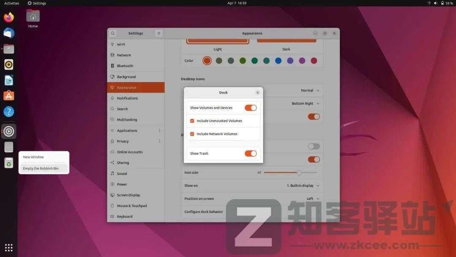
Task: Switch to Background settings in sidebar
Action: click(x=126, y=77)
